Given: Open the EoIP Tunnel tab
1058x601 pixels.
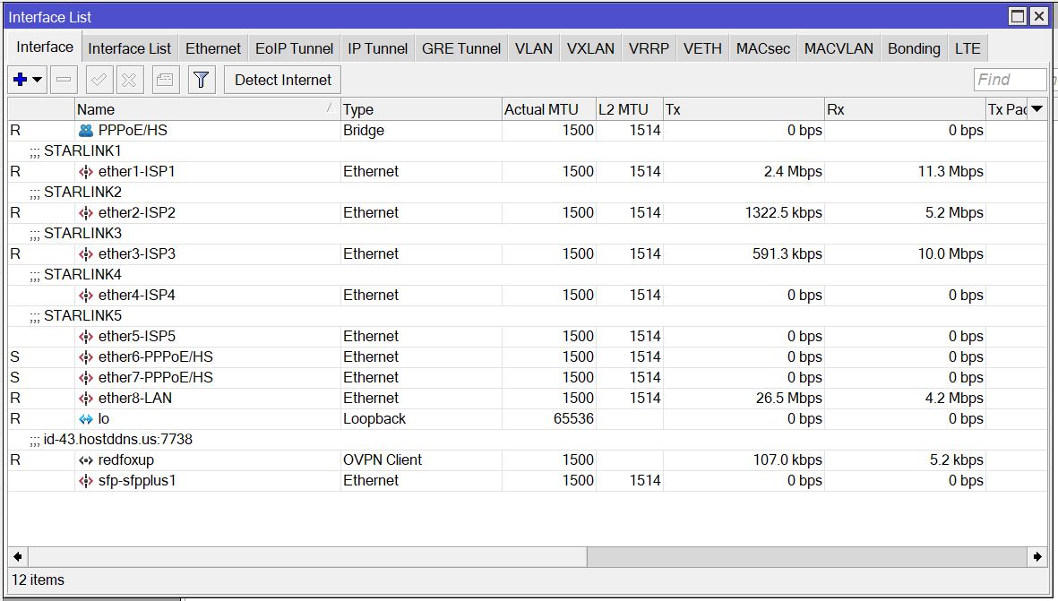Looking at the screenshot, I should pos(294,48).
